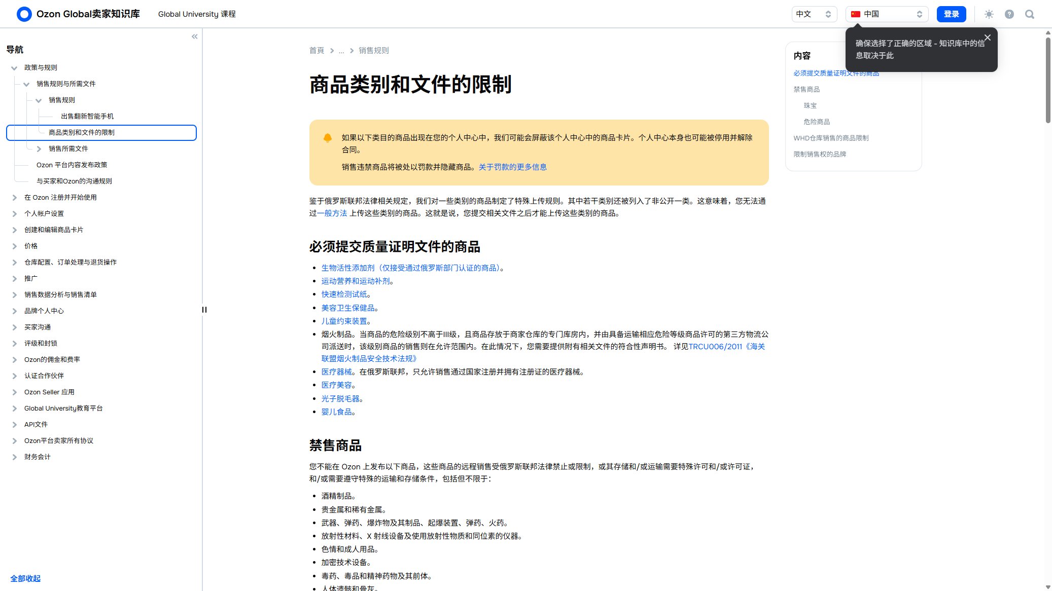Expand 仓库配置、订单处理与退货操作 section

click(x=14, y=263)
